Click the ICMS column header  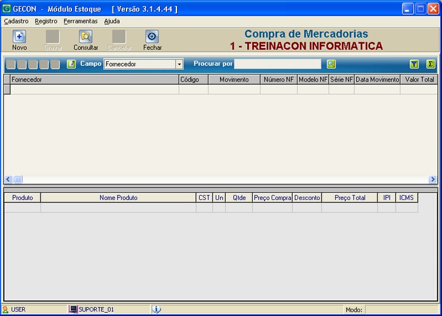point(406,198)
